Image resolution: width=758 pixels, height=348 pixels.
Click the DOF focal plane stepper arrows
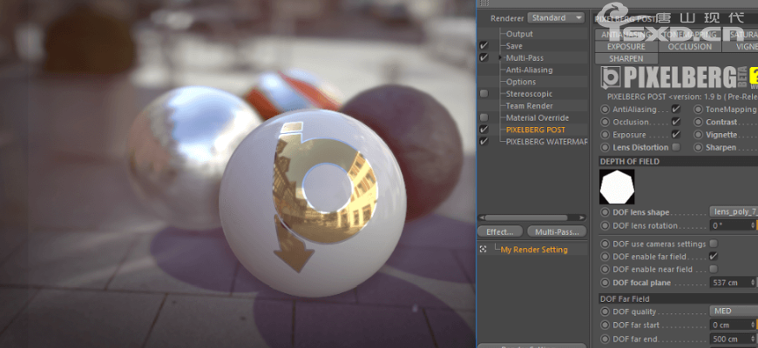752,283
